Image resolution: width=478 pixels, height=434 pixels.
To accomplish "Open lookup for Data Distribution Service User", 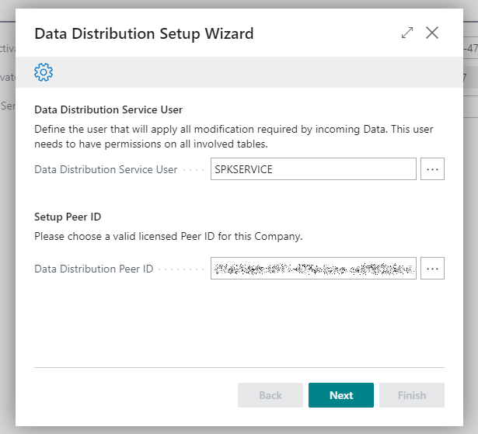I will 432,169.
